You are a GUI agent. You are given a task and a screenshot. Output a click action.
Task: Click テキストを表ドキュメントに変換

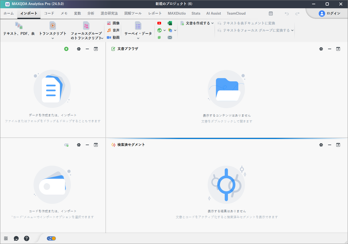(x=246, y=23)
